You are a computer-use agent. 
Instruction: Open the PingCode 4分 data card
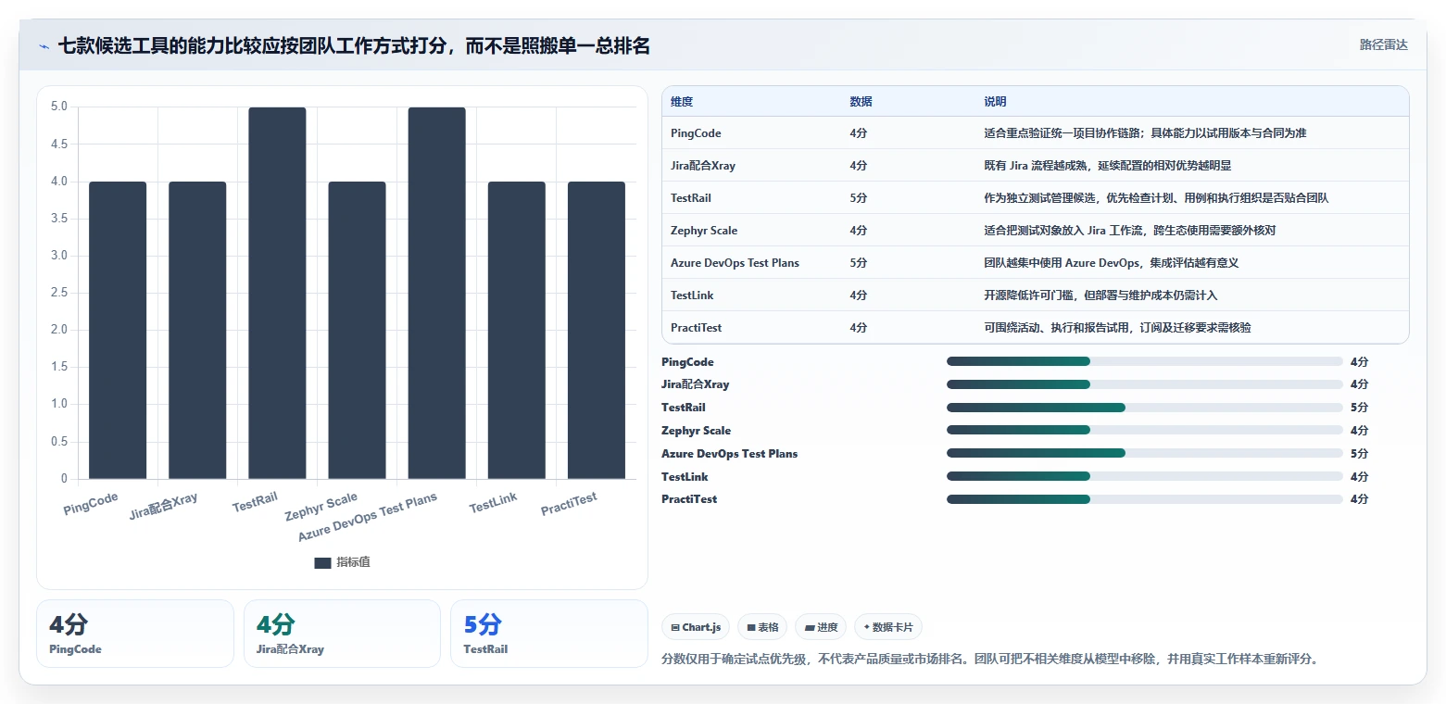(x=135, y=634)
